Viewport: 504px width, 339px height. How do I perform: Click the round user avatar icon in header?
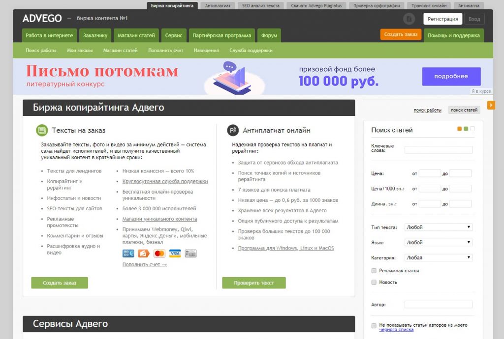409,19
